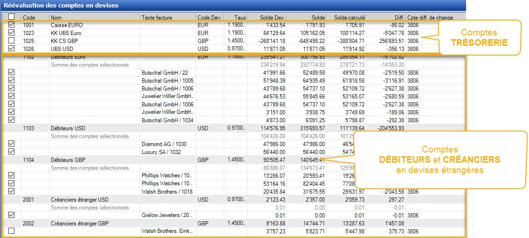Image resolution: width=529 pixels, height=238 pixels.
Task: Untick the Butschal GmbH / 22 checkbox
Action: coord(12,72)
